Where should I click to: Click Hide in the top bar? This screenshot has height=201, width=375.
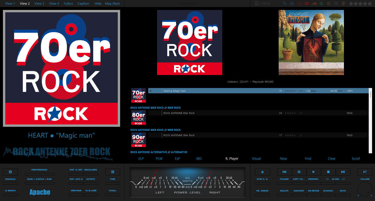[98, 4]
